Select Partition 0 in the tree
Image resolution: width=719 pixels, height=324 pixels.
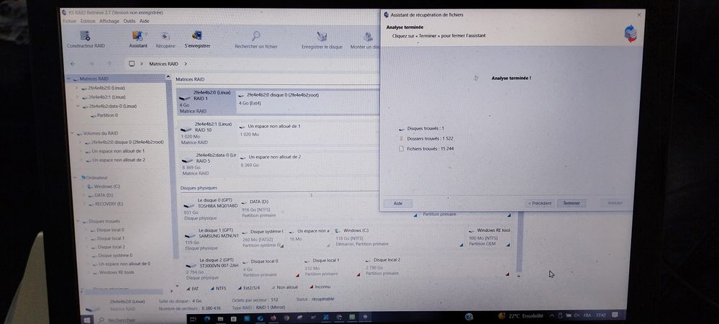click(107, 116)
